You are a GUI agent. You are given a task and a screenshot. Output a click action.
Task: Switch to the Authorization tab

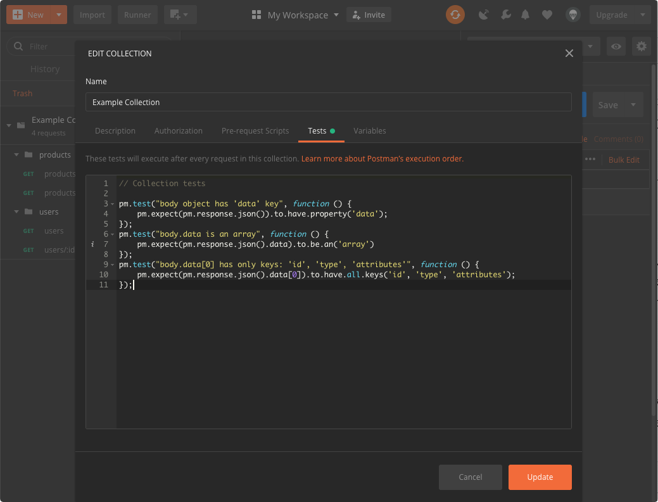point(179,131)
